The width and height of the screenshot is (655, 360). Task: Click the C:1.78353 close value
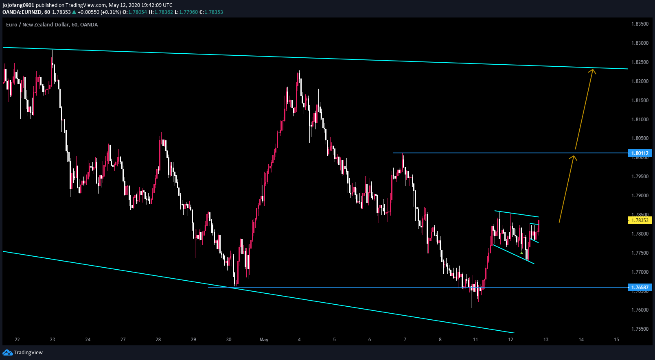[211, 12]
